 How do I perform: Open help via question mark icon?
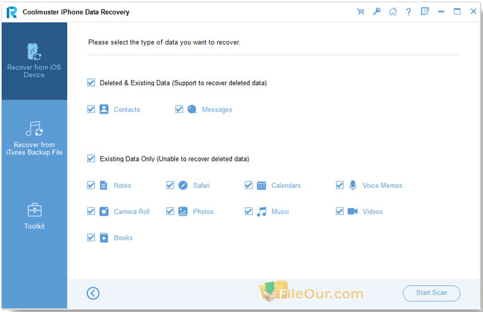(409, 12)
